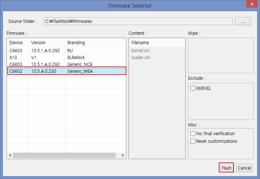The image size is (260, 179).
Task: Select the C6603 Generic_NCB firmware row
Action: [x=67, y=64]
